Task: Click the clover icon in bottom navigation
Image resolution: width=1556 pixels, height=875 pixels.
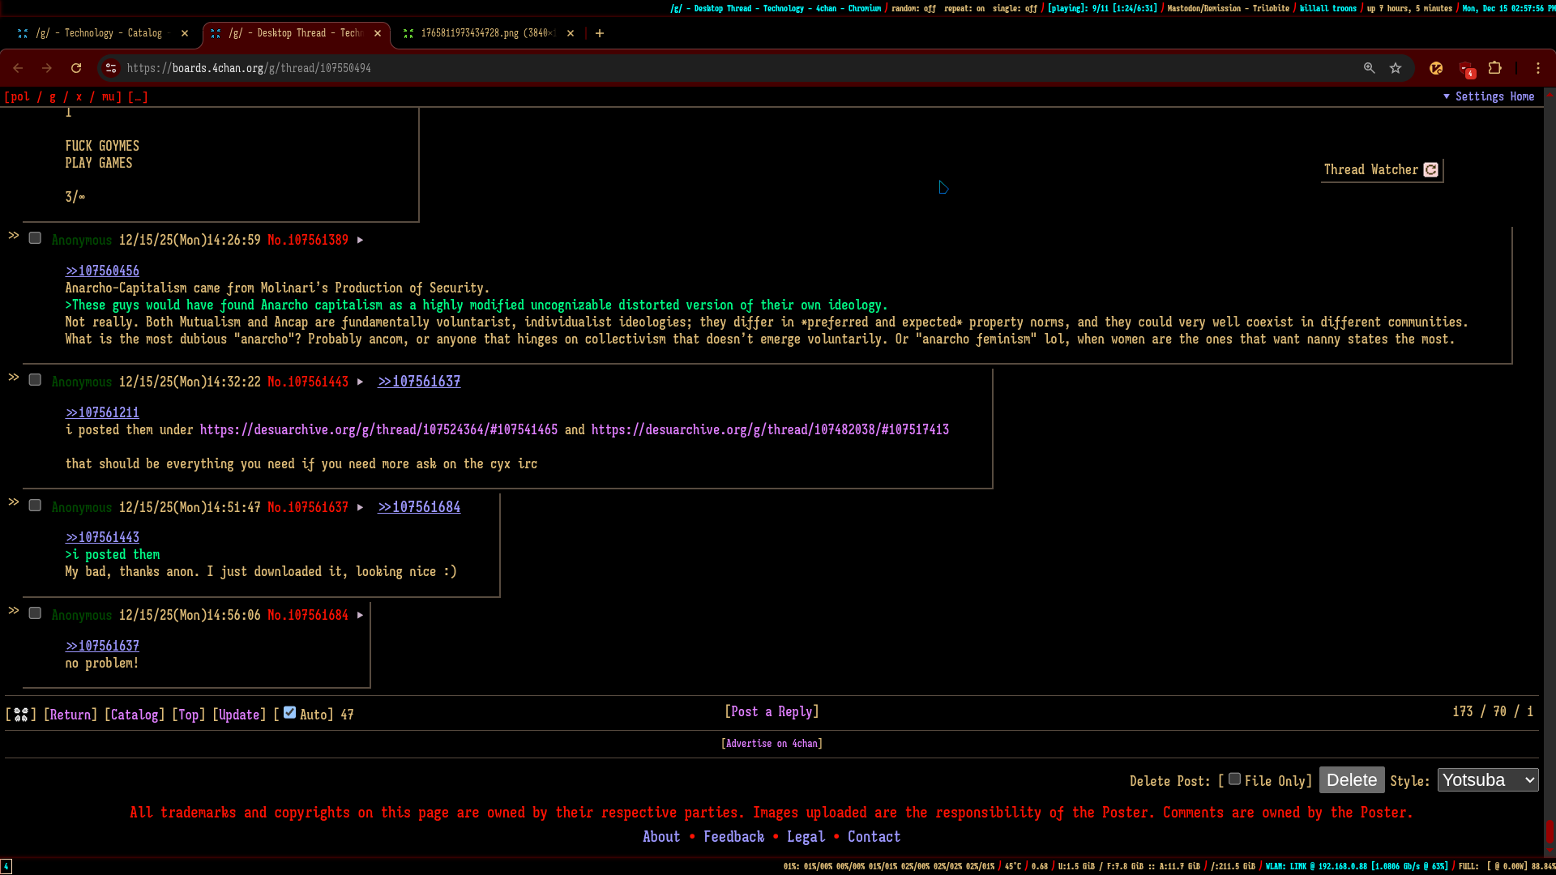Action: tap(21, 715)
